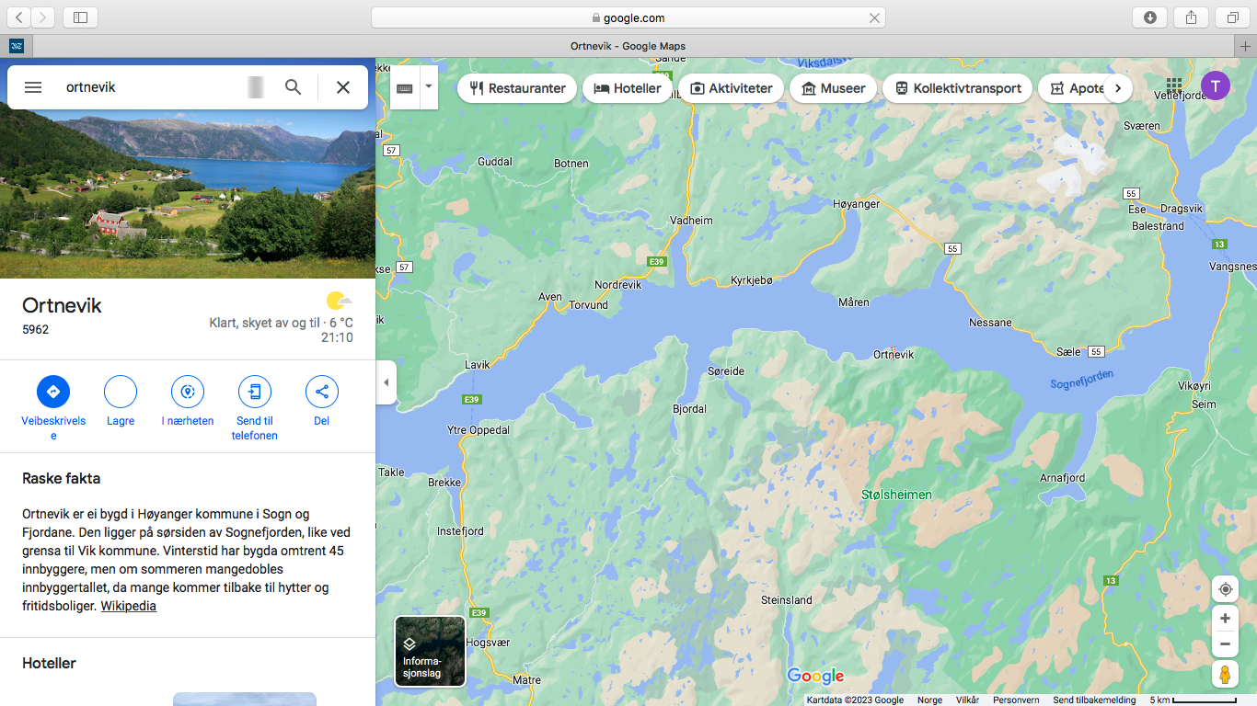Open the Ortnevik landscape photo
1257x706 pixels.
coord(188,195)
